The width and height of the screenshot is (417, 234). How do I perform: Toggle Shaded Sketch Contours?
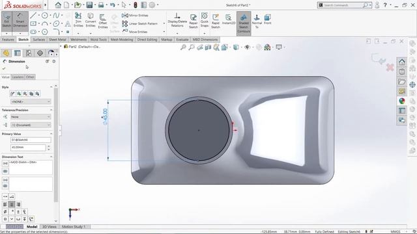coord(244,23)
